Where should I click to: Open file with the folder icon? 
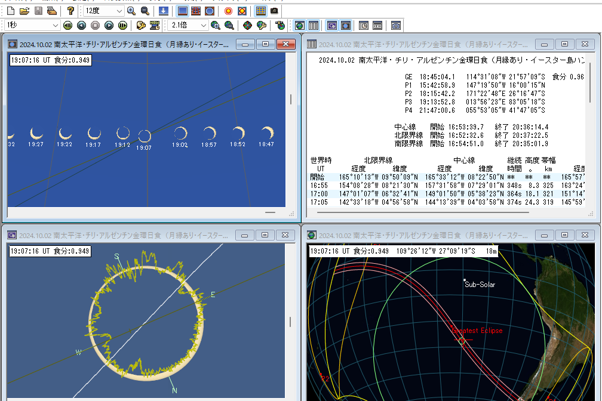coord(24,11)
